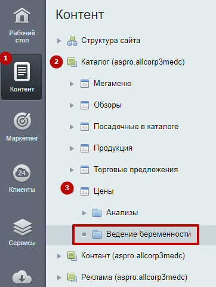Expand the Обзоры node arrow
This screenshot has height=287, width=216.
[72, 105]
